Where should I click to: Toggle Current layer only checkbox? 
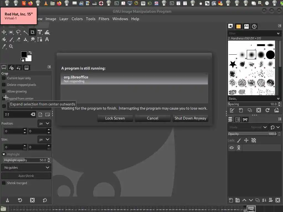4,78
